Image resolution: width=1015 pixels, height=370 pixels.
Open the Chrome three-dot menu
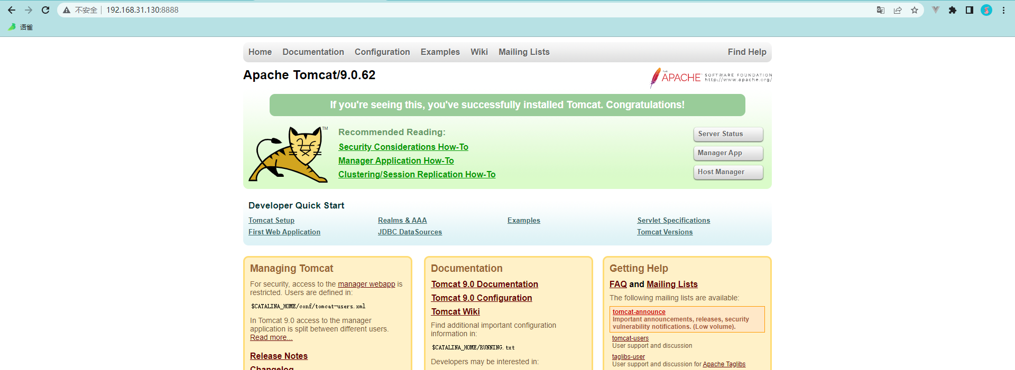[1003, 10]
